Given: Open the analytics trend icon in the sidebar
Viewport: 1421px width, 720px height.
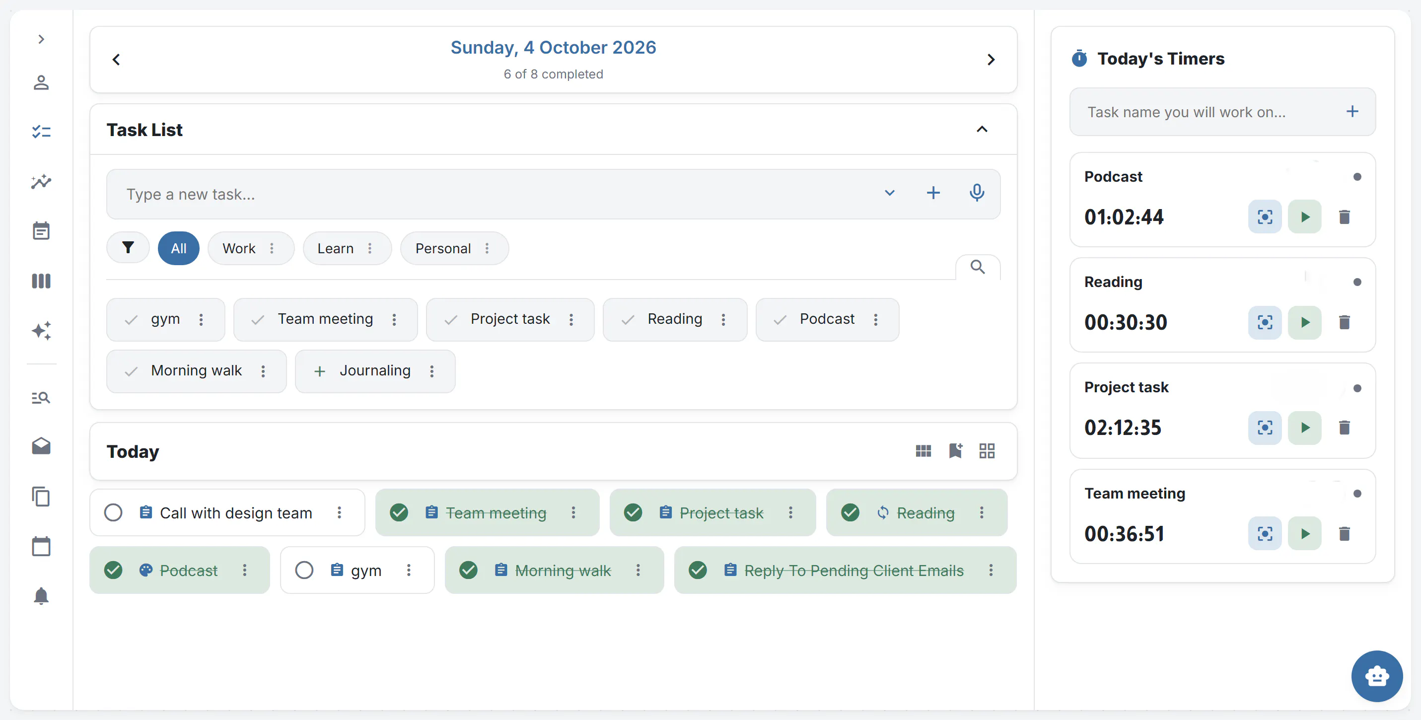Looking at the screenshot, I should click(41, 182).
